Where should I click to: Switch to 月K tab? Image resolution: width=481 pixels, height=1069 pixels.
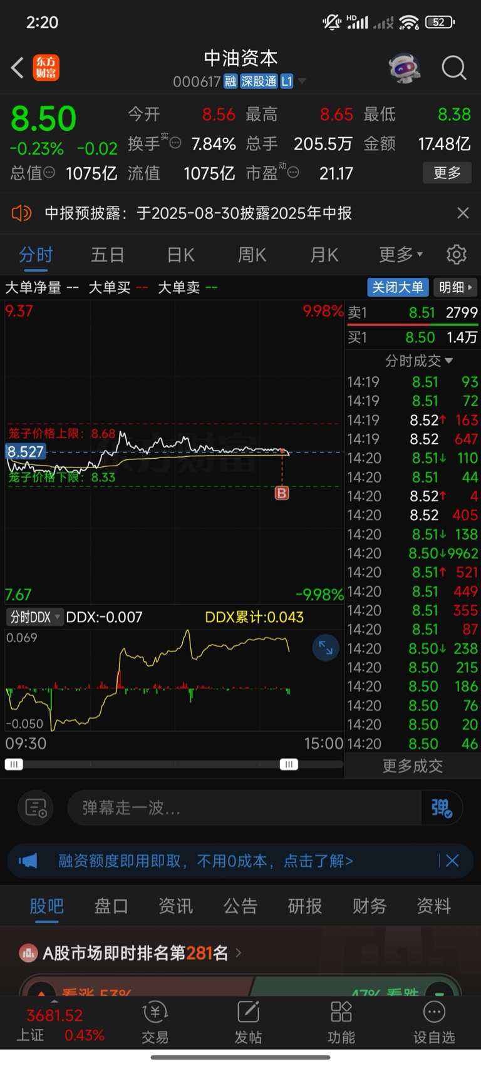[324, 255]
